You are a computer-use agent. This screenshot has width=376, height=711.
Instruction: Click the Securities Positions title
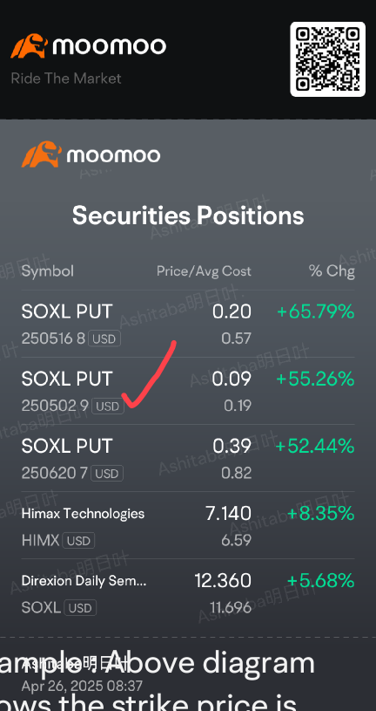188,215
